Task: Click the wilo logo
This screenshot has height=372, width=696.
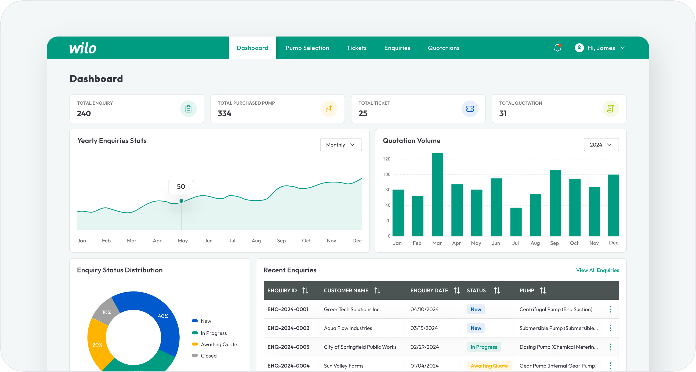Action: tap(83, 48)
